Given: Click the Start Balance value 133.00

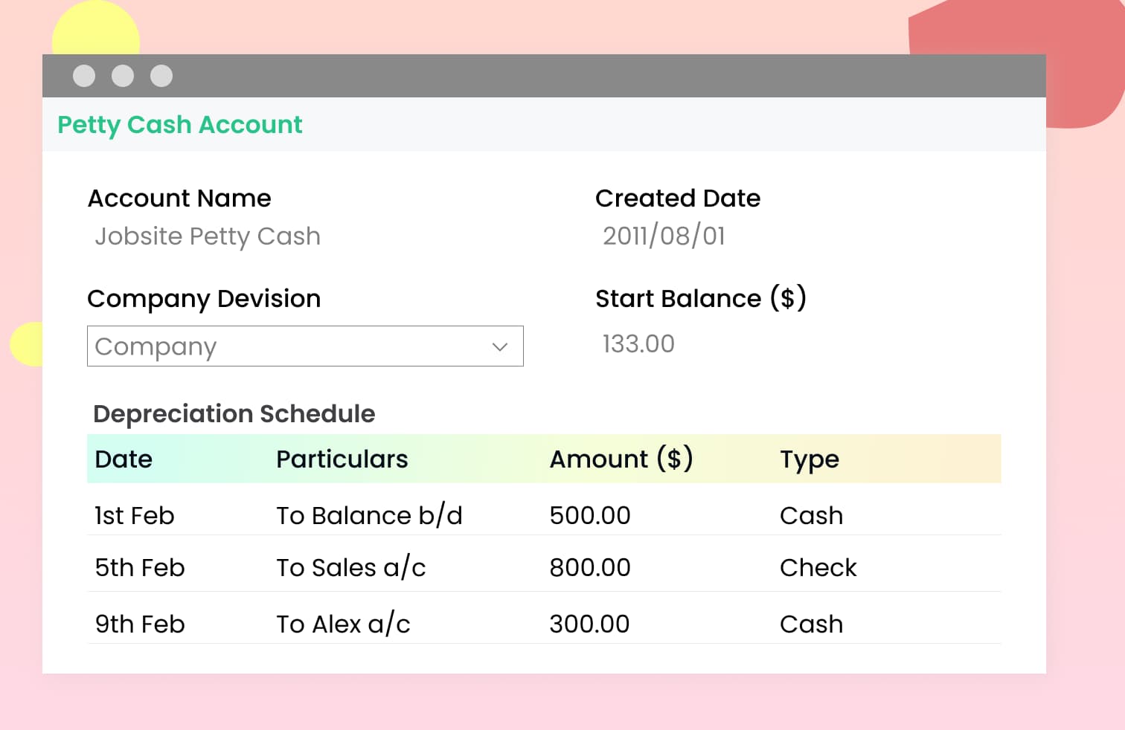Looking at the screenshot, I should point(638,344).
